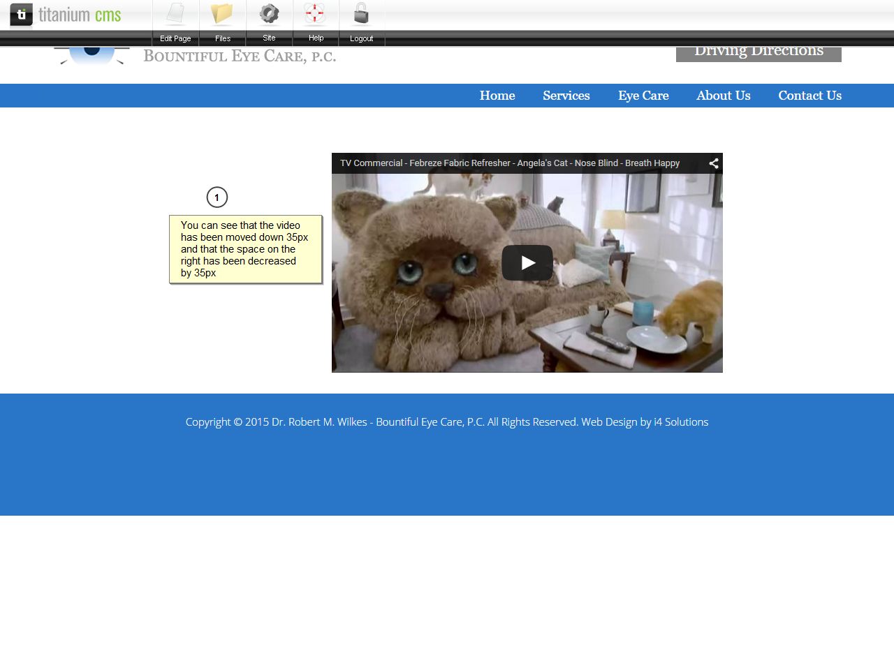The height and width of the screenshot is (672, 894).
Task: Go to the Home menu item
Action: click(x=497, y=96)
